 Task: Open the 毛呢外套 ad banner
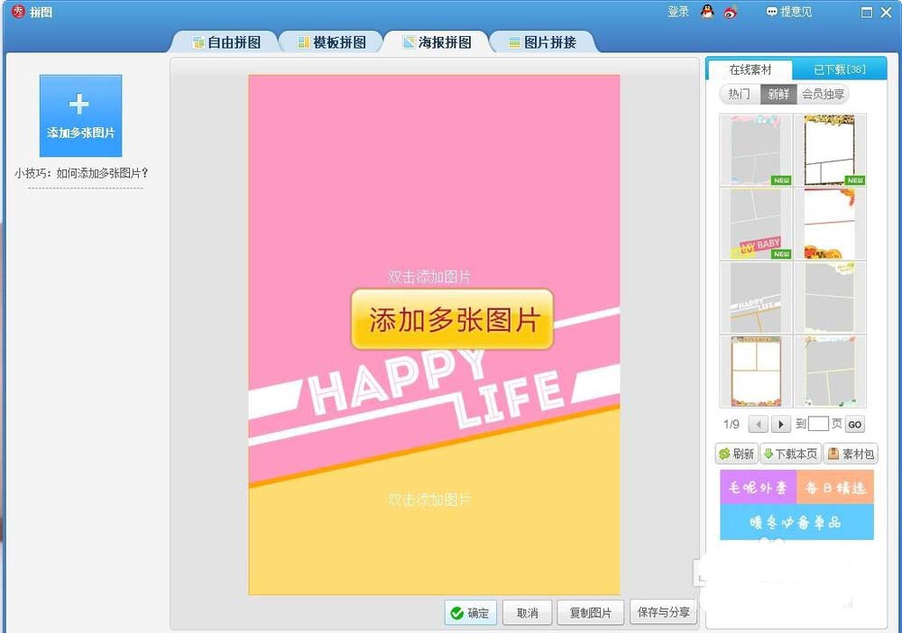(x=758, y=488)
